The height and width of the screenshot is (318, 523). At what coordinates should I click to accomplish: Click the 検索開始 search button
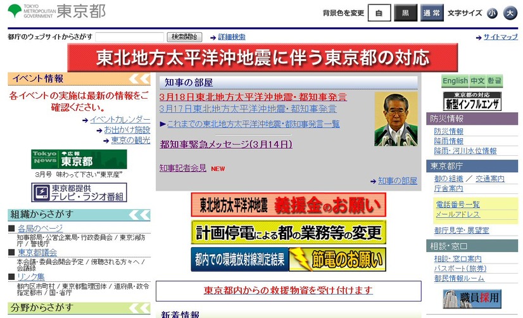[x=184, y=37]
